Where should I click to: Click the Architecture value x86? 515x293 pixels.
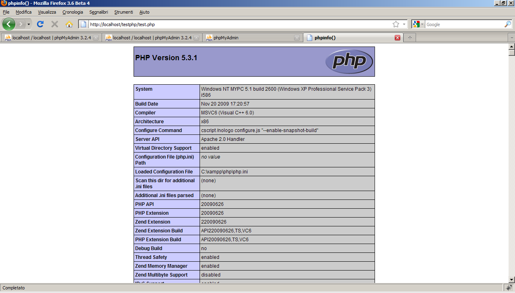point(205,122)
